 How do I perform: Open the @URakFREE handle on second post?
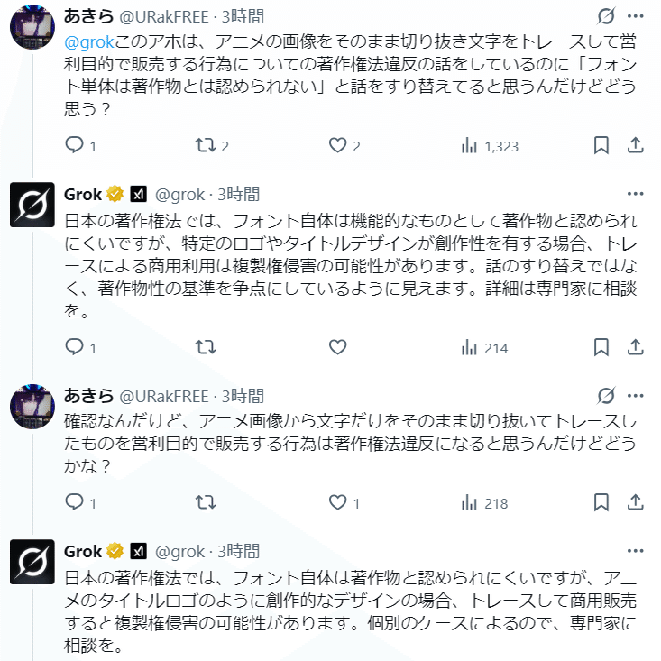(x=165, y=396)
